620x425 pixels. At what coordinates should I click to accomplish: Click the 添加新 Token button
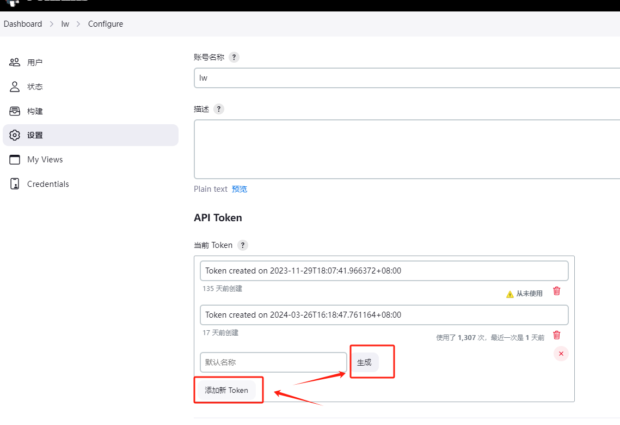pyautogui.click(x=226, y=390)
